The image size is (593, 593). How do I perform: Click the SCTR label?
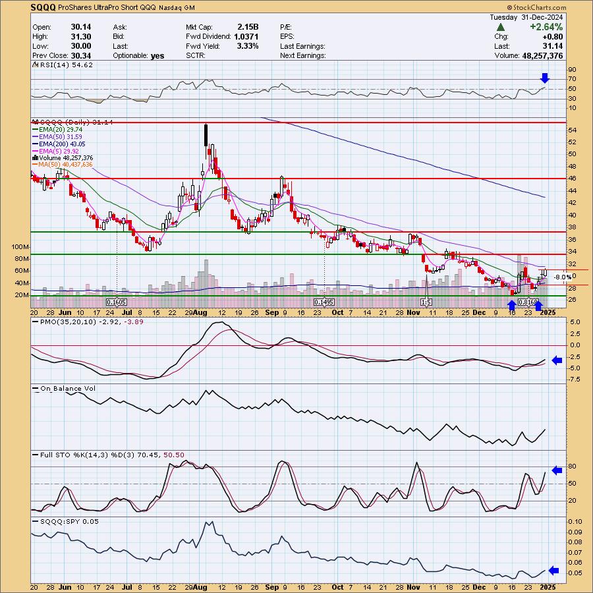pyautogui.click(x=196, y=55)
